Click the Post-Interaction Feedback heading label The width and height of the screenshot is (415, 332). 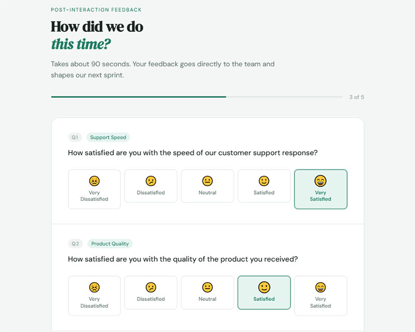[x=96, y=10]
